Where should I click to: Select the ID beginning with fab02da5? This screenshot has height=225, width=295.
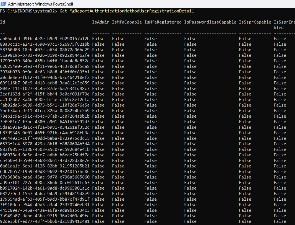[45, 105]
